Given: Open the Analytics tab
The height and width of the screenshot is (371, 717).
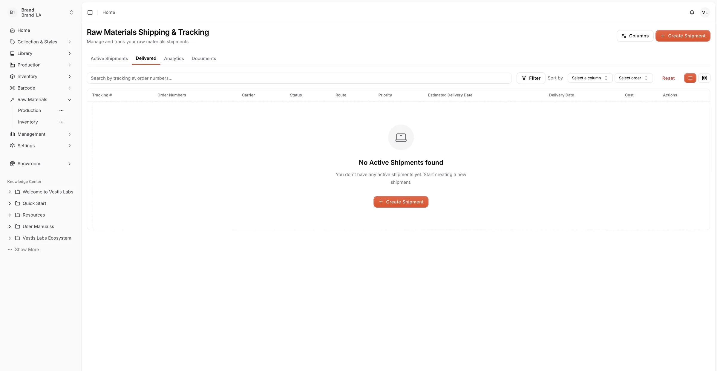Looking at the screenshot, I should pos(174,59).
